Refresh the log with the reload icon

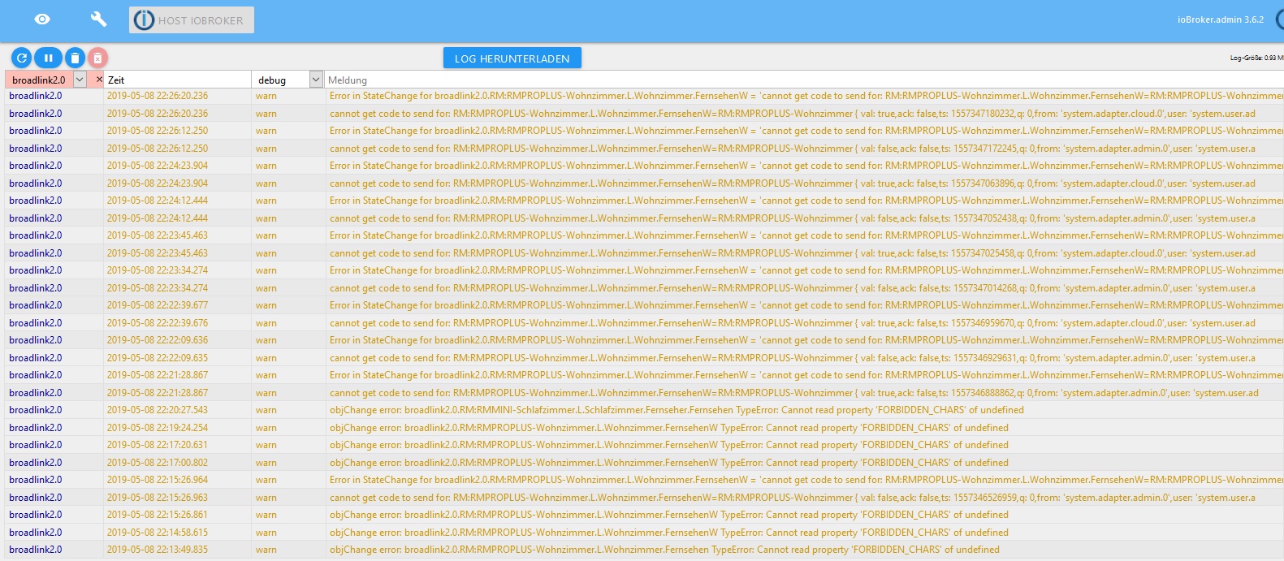(x=22, y=58)
